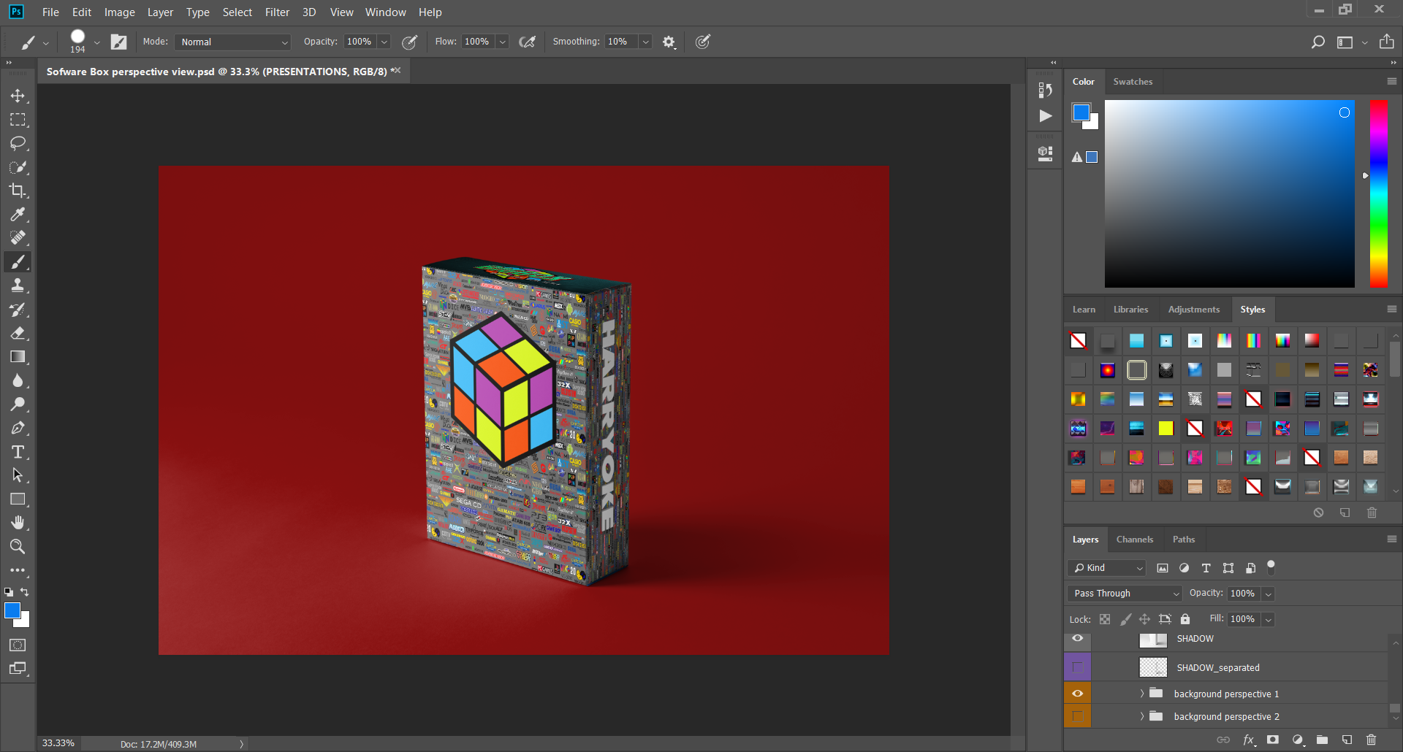The width and height of the screenshot is (1403, 752).
Task: Select the Dodge tool
Action: click(x=18, y=404)
